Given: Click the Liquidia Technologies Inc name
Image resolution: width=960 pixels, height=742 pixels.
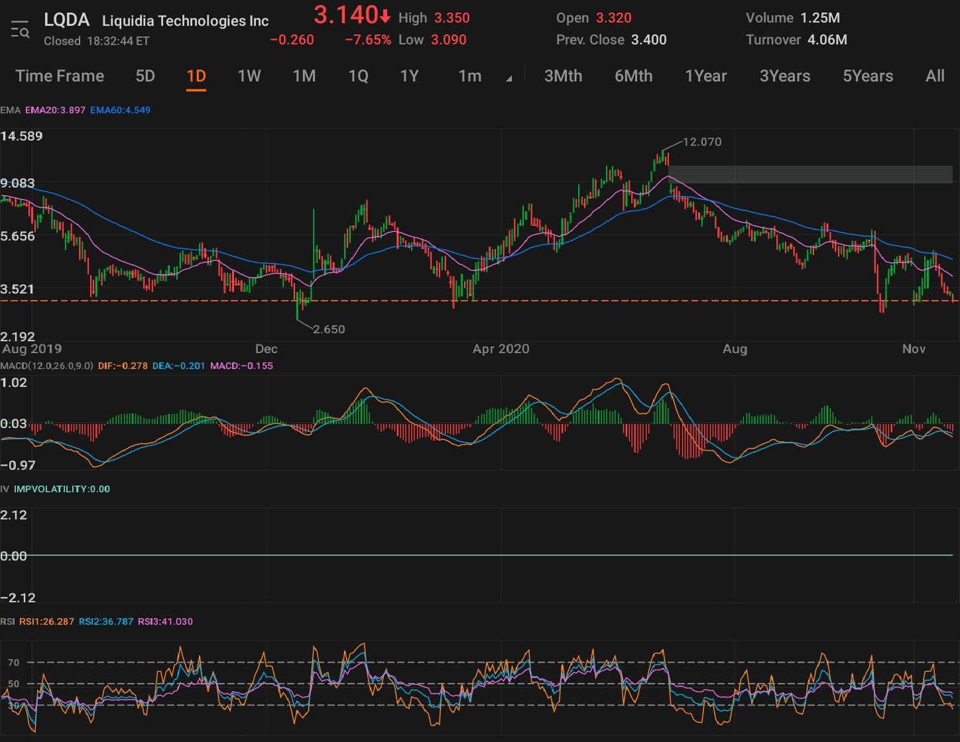Looking at the screenshot, I should (186, 21).
